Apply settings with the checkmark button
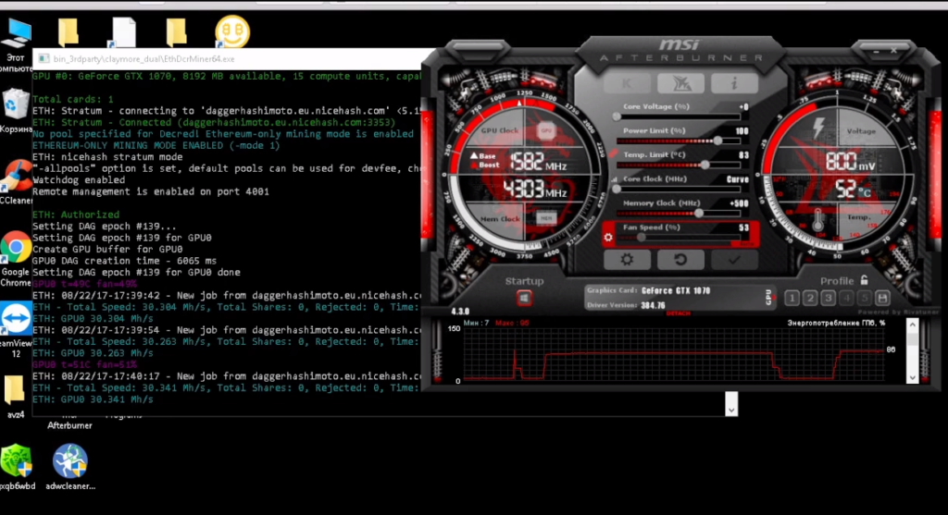The image size is (948, 515). [733, 261]
